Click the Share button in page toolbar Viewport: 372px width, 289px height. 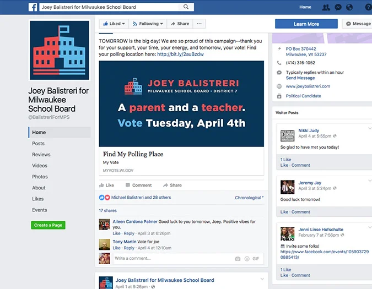tap(180, 24)
